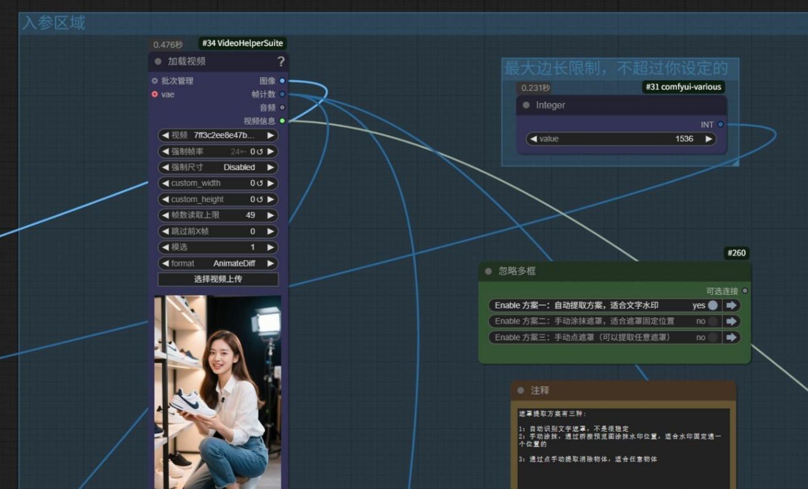
Task: Select next video with 视频 right arrow
Action: 270,135
